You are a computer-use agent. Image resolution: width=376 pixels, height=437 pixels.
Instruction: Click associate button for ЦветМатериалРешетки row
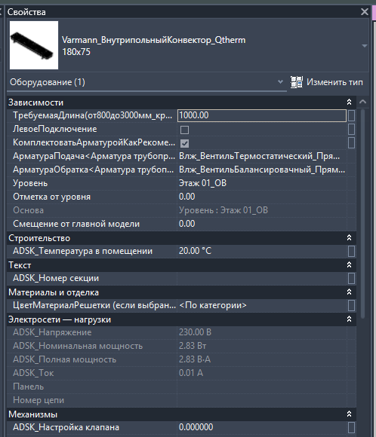[351, 305]
